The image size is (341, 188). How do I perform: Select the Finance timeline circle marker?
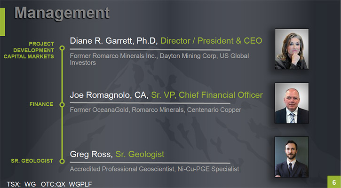(x=62, y=104)
